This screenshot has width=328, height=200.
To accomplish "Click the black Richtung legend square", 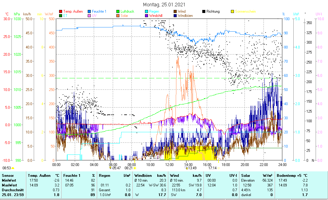I will [204, 11].
